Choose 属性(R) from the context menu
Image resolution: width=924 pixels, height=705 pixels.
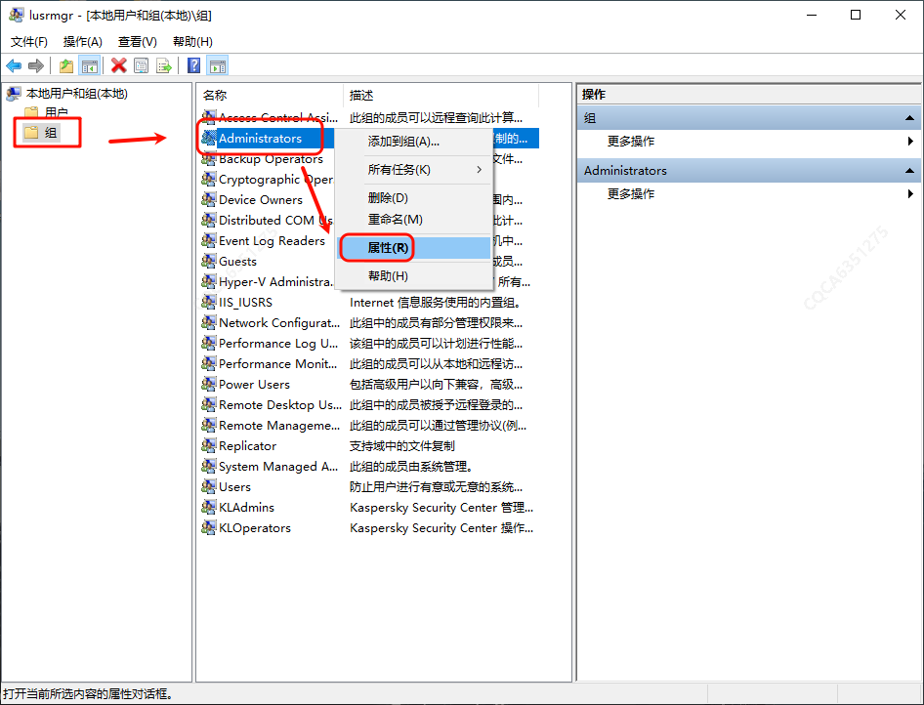pos(388,248)
